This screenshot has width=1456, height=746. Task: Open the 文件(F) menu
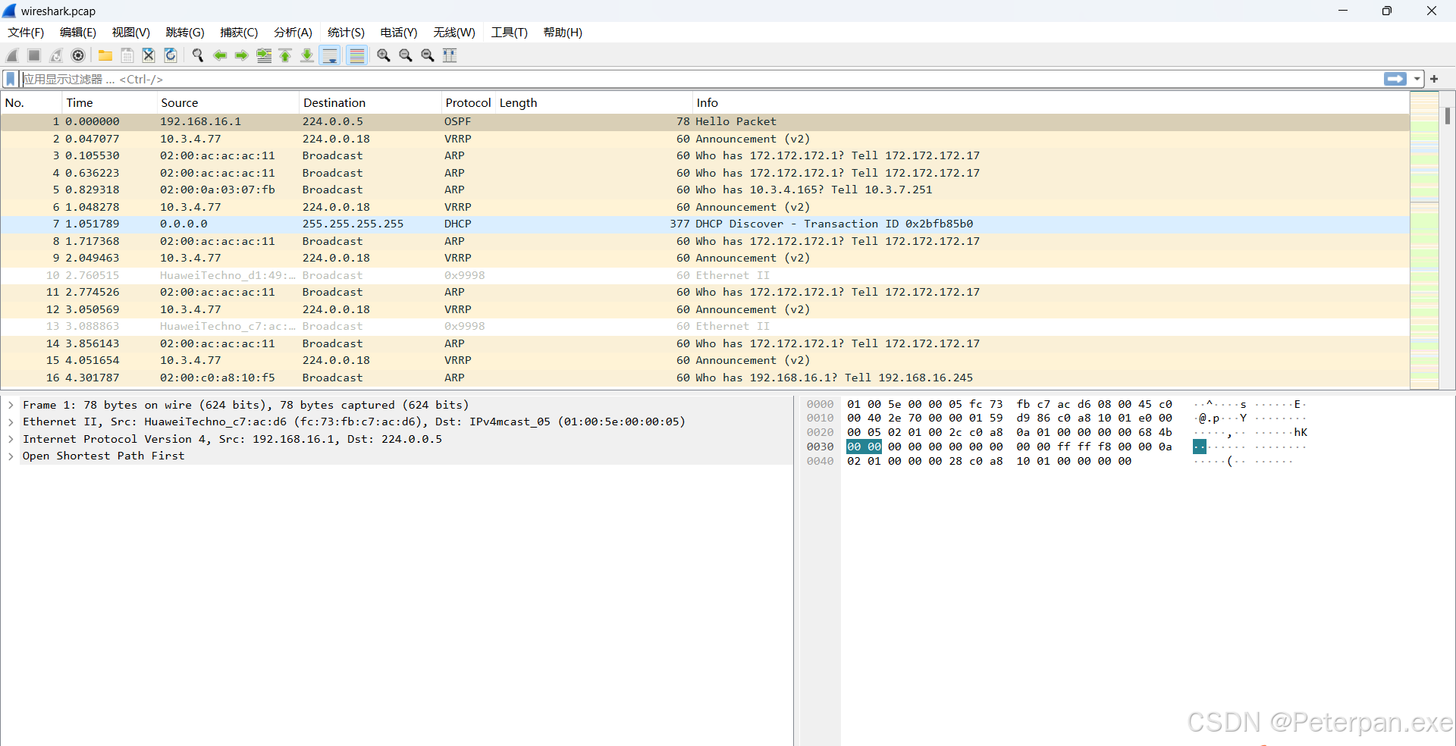(26, 33)
